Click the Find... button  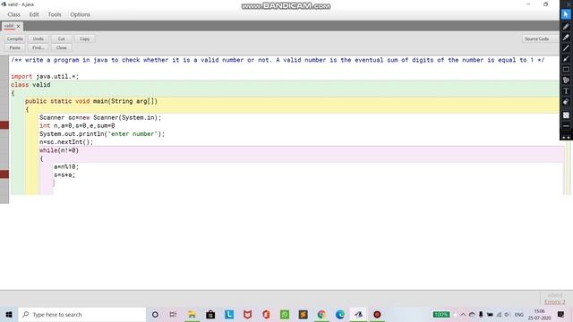tap(38, 47)
